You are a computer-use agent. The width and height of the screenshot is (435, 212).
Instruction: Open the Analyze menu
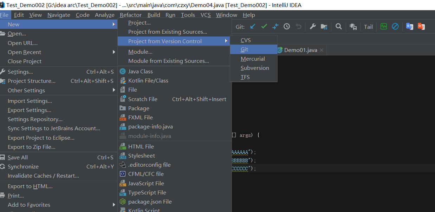click(x=105, y=15)
